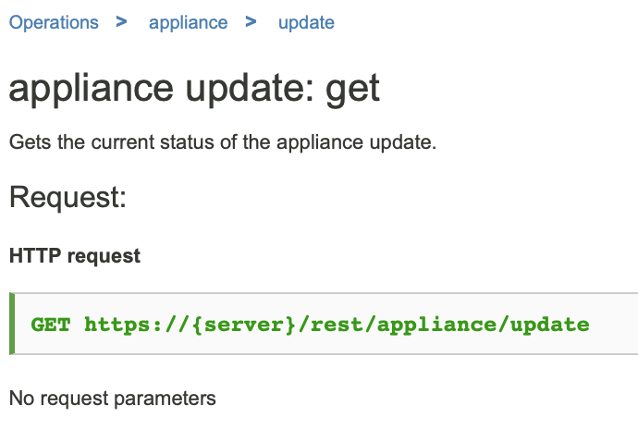This screenshot has height=442, width=638.
Task: Click 'https' in the request URL
Action: (x=115, y=325)
